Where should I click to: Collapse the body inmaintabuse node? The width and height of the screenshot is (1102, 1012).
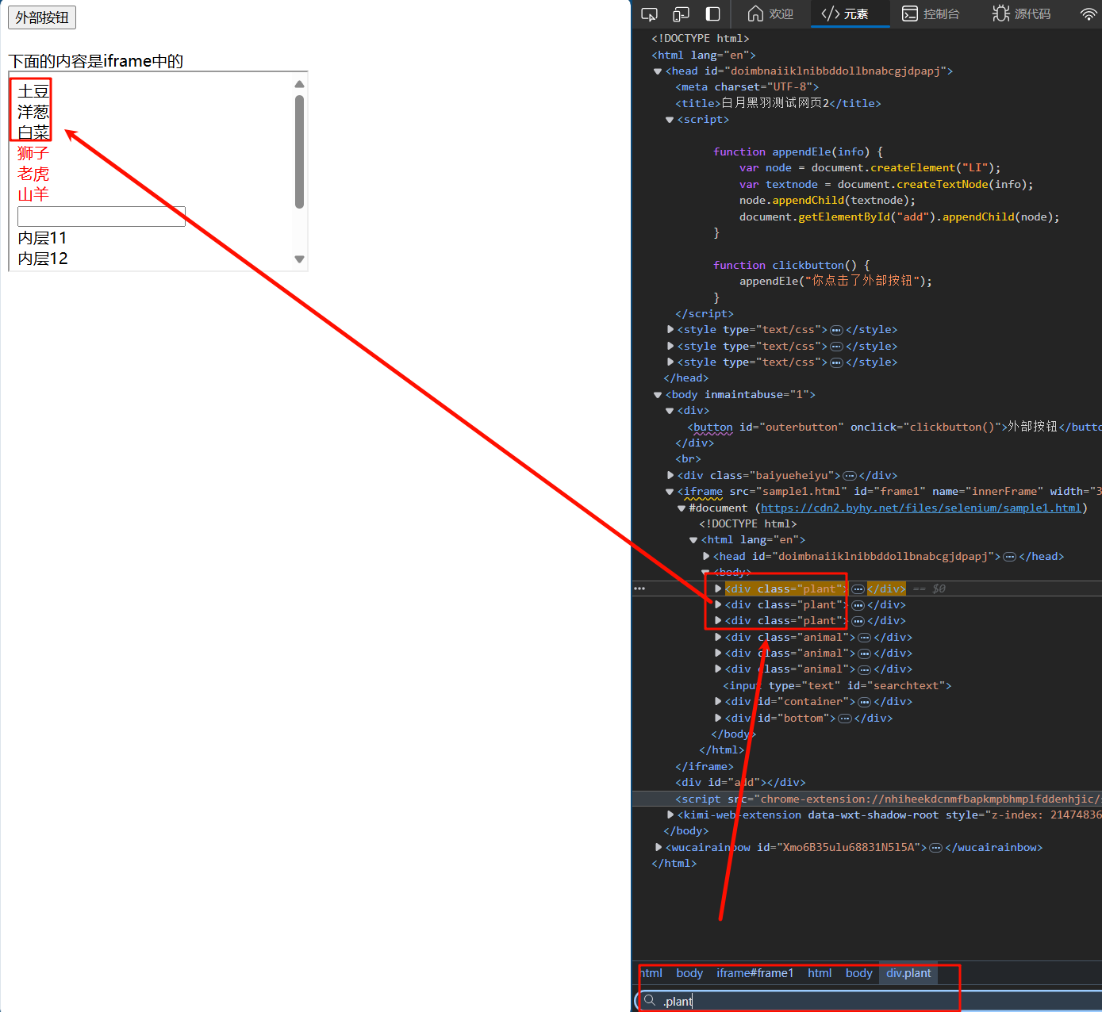(x=657, y=395)
